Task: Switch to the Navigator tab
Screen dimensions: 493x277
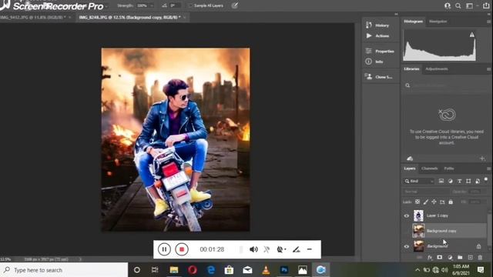Action: [438, 22]
